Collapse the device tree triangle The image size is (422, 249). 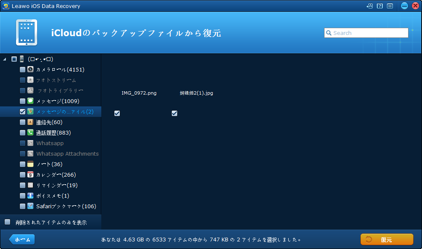click(5, 59)
